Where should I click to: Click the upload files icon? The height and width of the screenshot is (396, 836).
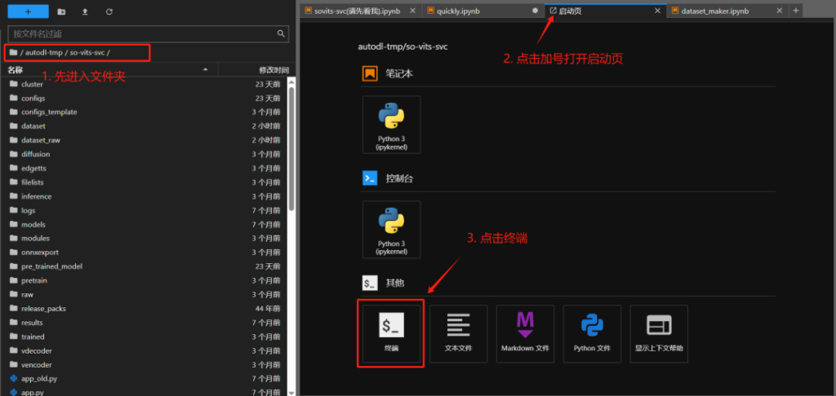[86, 12]
